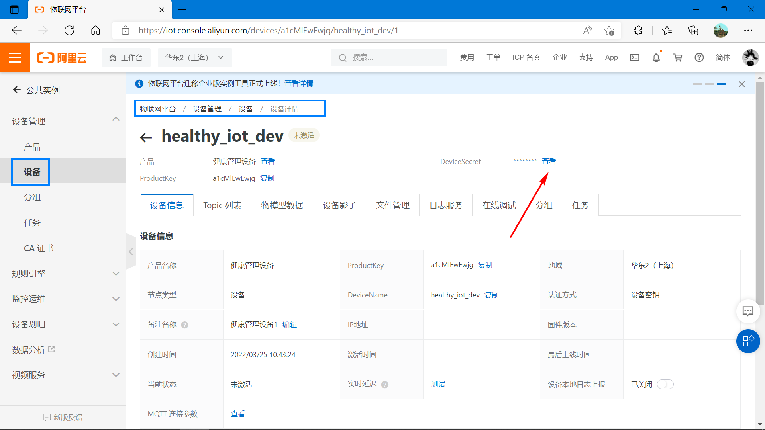The width and height of the screenshot is (765, 430).
Task: Switch to the 物模型数据 tab
Action: pyautogui.click(x=282, y=205)
